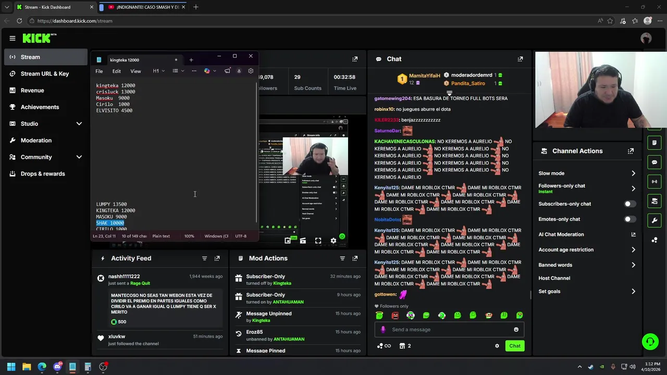Open Achievements in the sidebar
Screen dimensions: 667x375
pyautogui.click(x=46, y=107)
